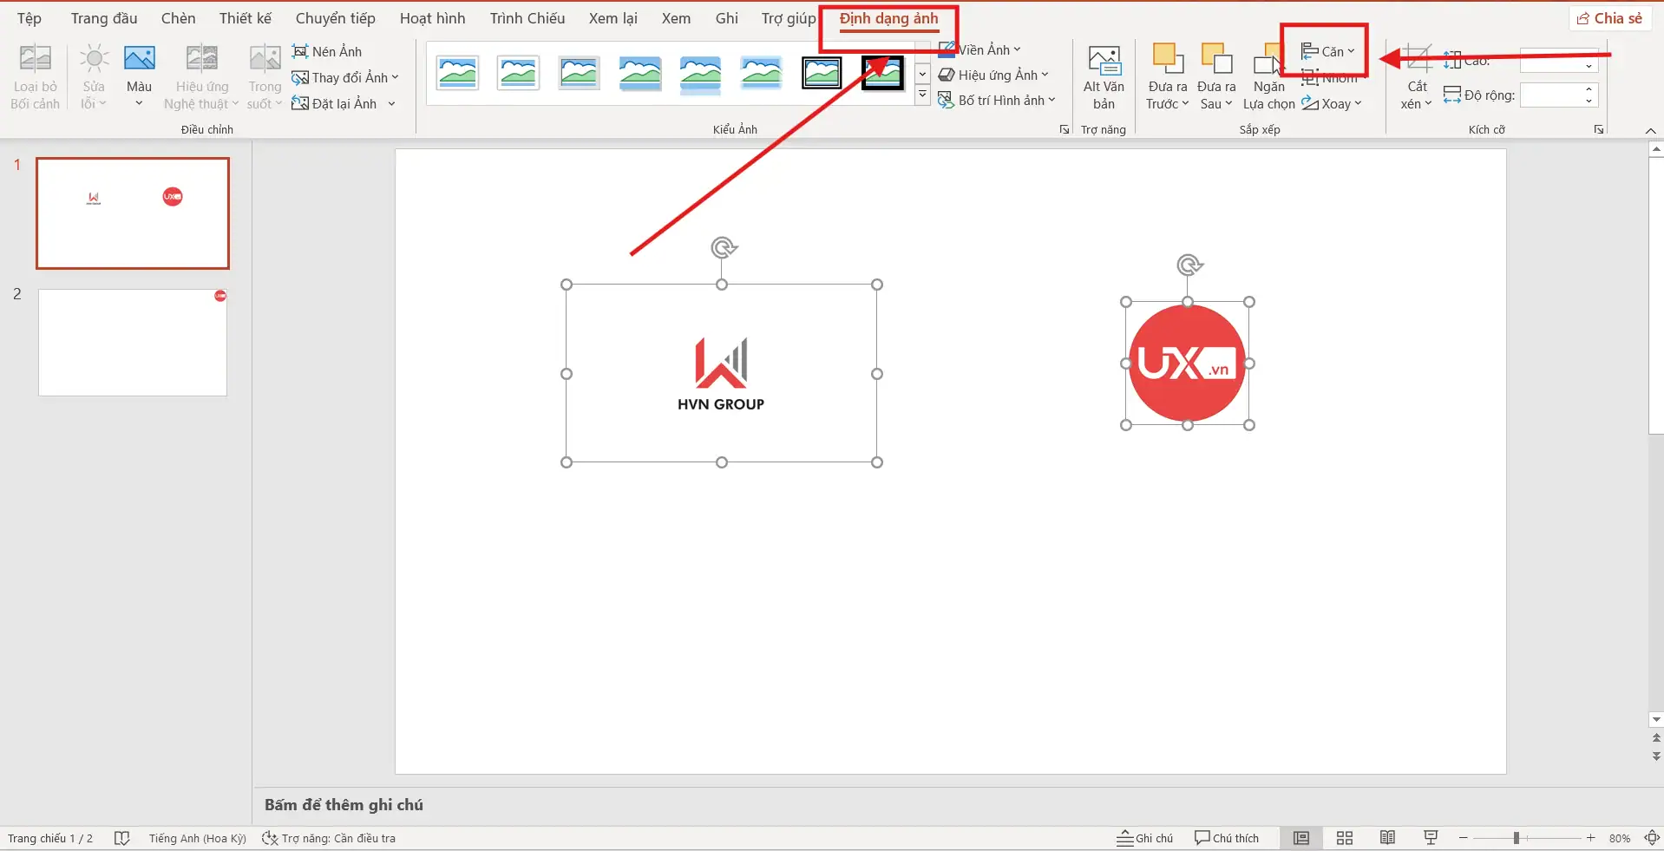Click Đưa ra Sau send backward icon
1664x851 pixels.
tap(1216, 58)
